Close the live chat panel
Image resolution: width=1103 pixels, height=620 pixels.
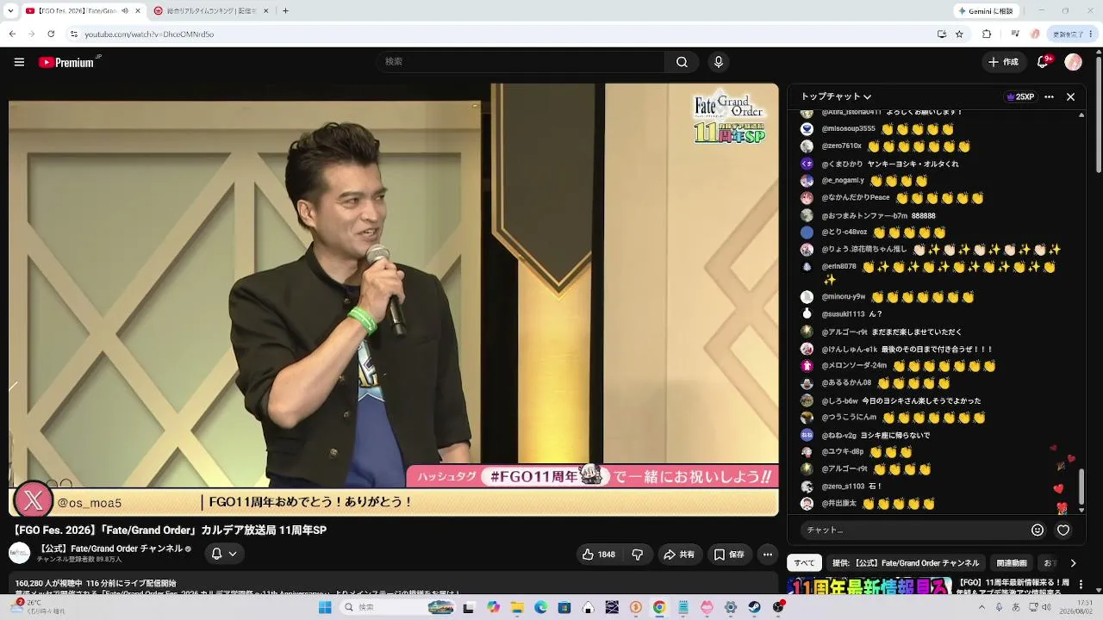(1070, 96)
